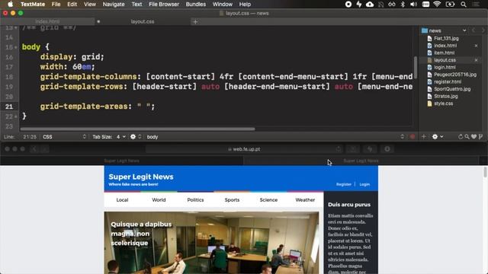488x274 pixels.
Task: Click the favorites heart icon in file browser
Action: point(474,137)
